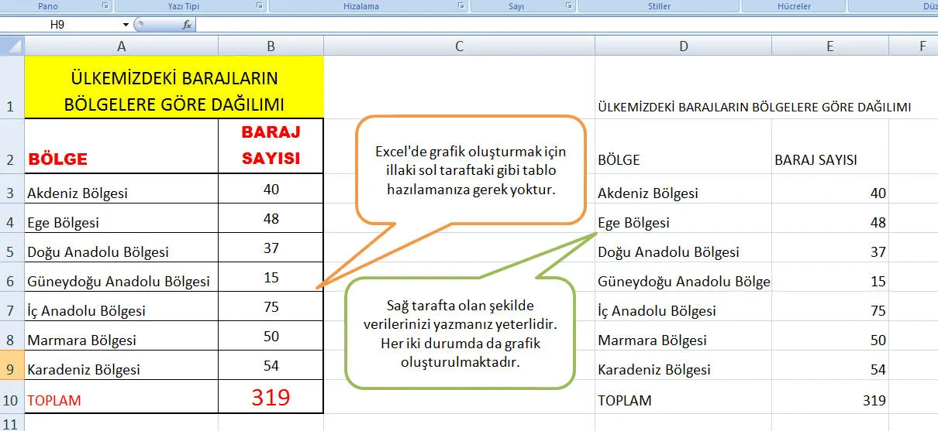Open the Yazı Tipi dialog launcher
This screenshot has width=938, height=431.
pos(260,6)
